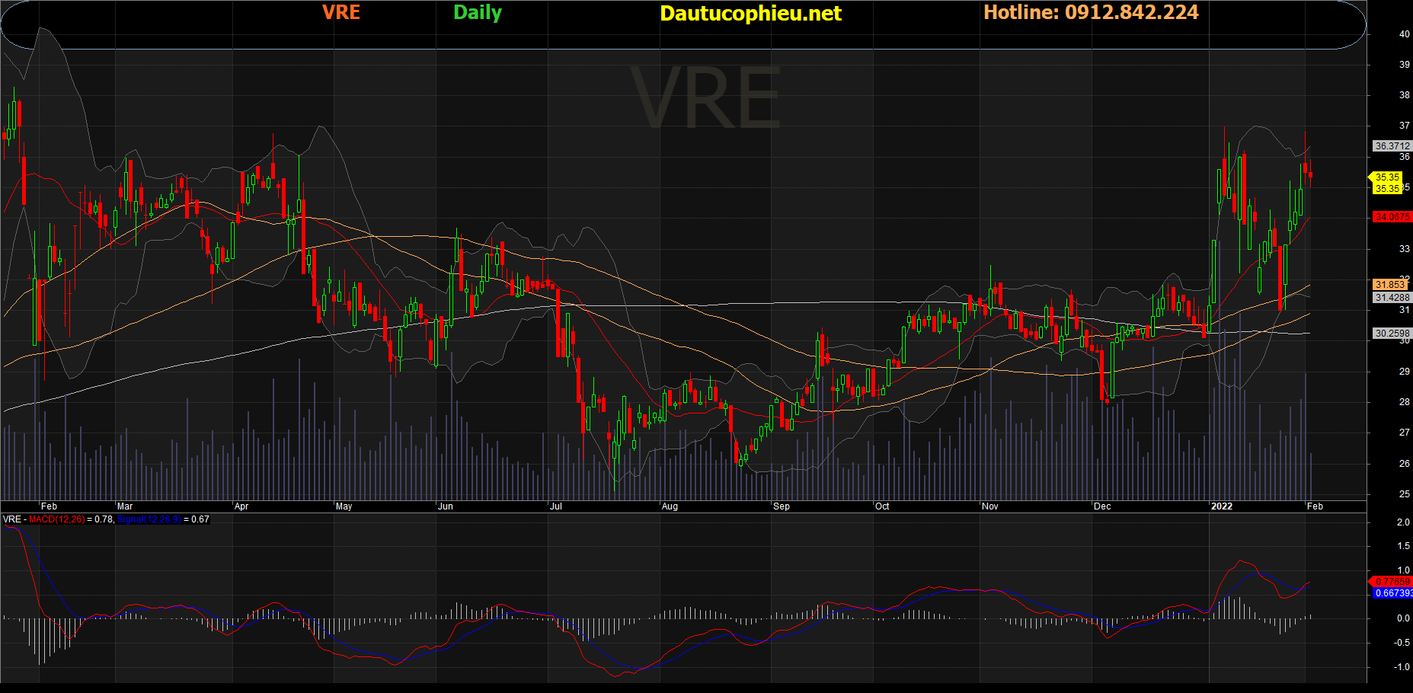1413x693 pixels.
Task: Click the Oct month marker
Action: (x=882, y=506)
